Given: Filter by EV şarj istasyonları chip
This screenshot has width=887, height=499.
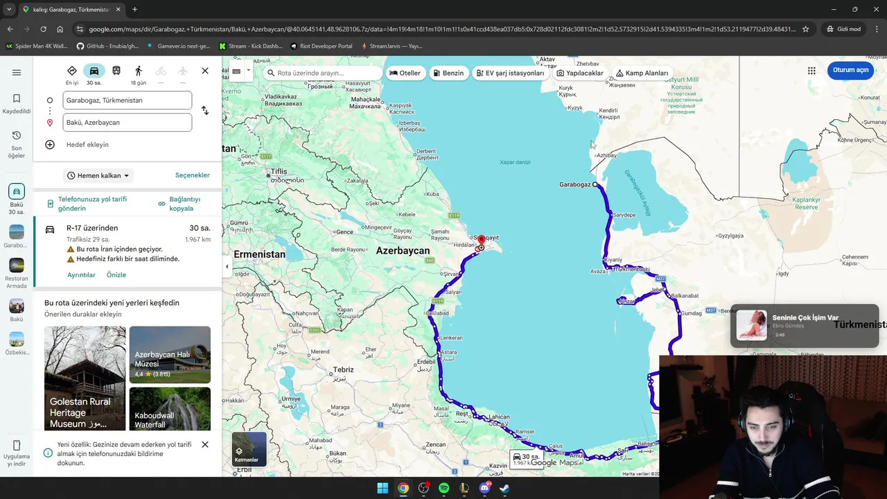Looking at the screenshot, I should click(x=511, y=73).
